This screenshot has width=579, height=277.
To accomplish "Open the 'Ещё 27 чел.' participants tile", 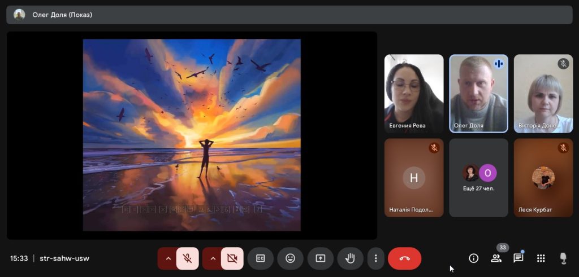I will coord(478,178).
